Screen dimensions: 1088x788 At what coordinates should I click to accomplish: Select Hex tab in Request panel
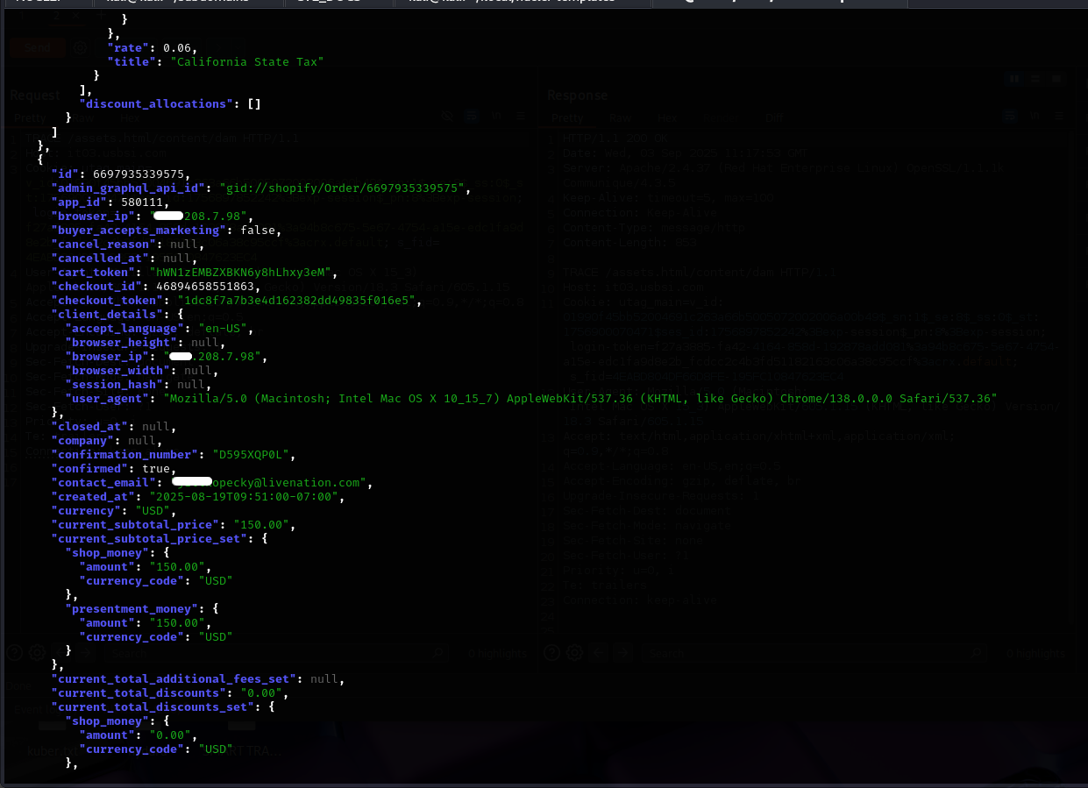coord(128,117)
